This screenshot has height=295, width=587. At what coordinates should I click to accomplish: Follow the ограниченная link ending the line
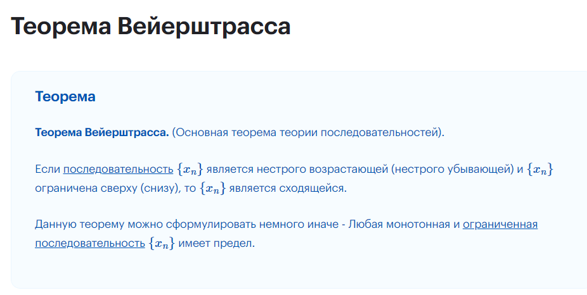point(500,224)
